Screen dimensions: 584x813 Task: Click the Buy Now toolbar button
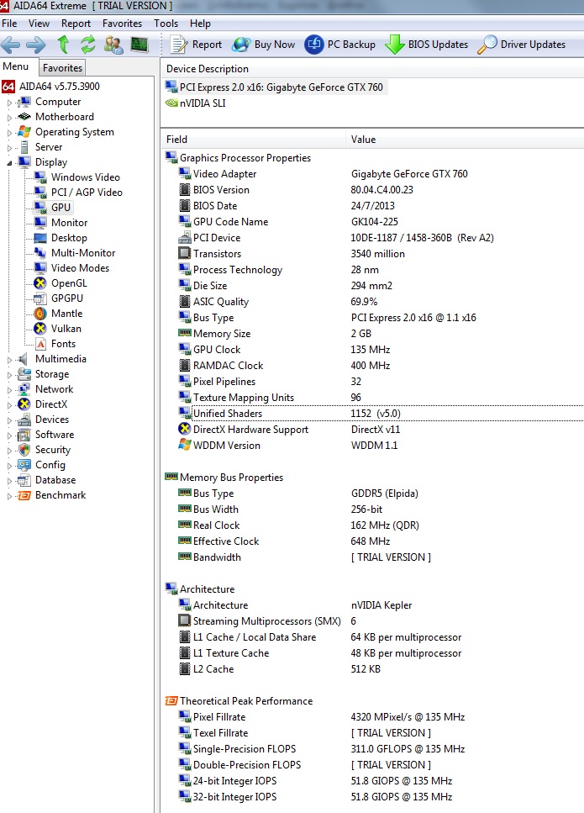tap(264, 45)
